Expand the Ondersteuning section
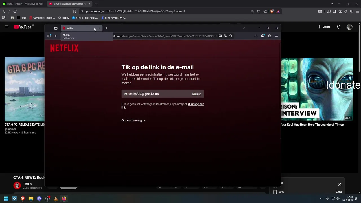This screenshot has height=203, width=361. [133, 120]
